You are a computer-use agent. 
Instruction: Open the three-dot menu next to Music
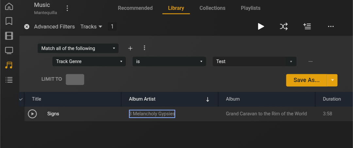click(x=67, y=8)
